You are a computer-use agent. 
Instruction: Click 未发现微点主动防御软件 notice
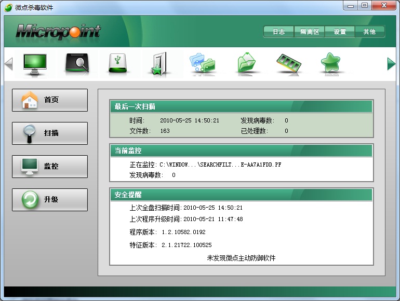[x=241, y=258]
